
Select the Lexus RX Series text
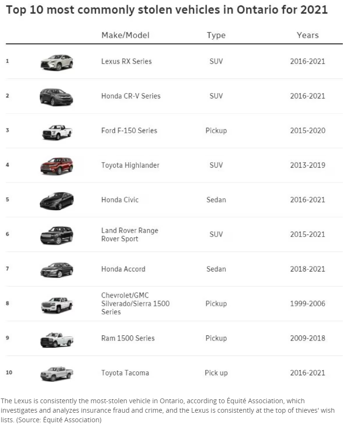[126, 61]
